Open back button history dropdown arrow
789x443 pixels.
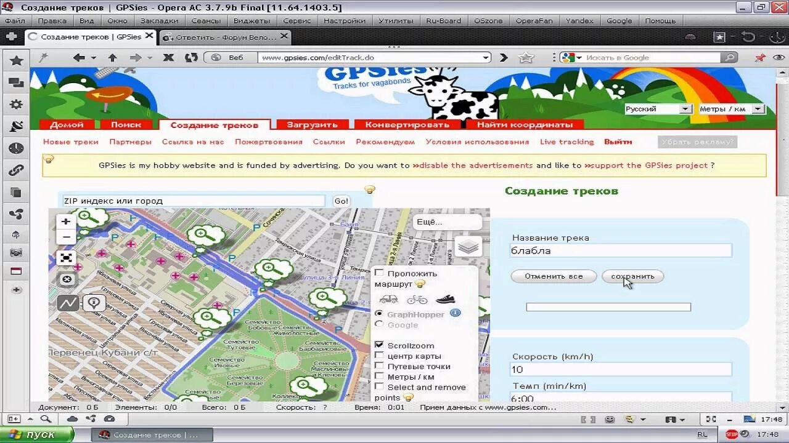click(94, 57)
